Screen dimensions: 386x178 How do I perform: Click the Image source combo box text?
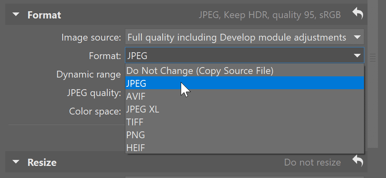point(236,37)
